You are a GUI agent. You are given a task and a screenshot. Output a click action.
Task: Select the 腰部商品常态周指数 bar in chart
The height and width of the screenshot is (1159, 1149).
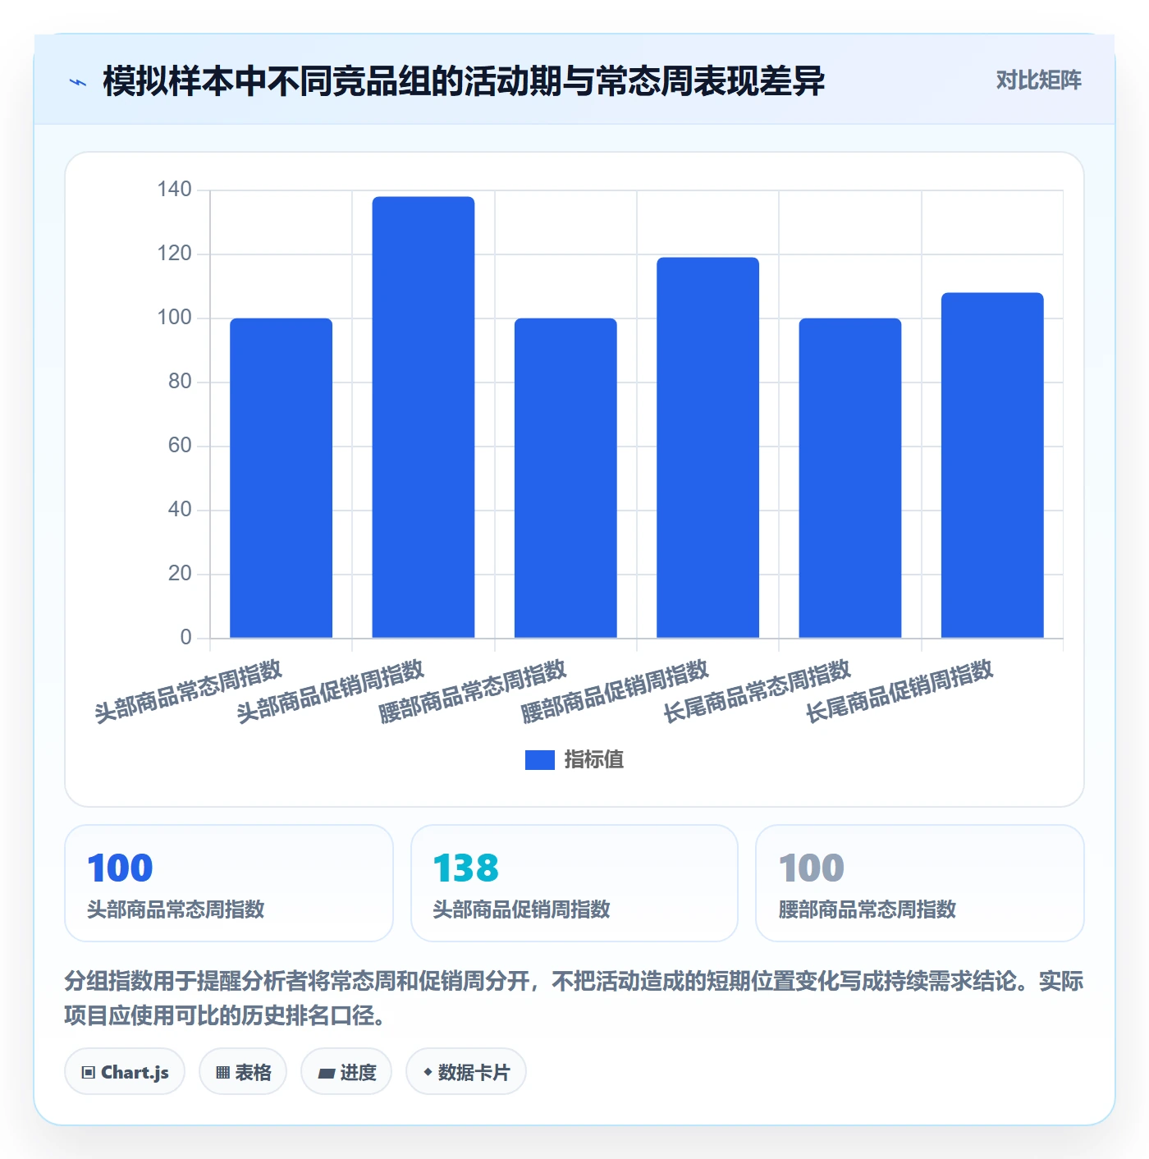[x=565, y=478]
